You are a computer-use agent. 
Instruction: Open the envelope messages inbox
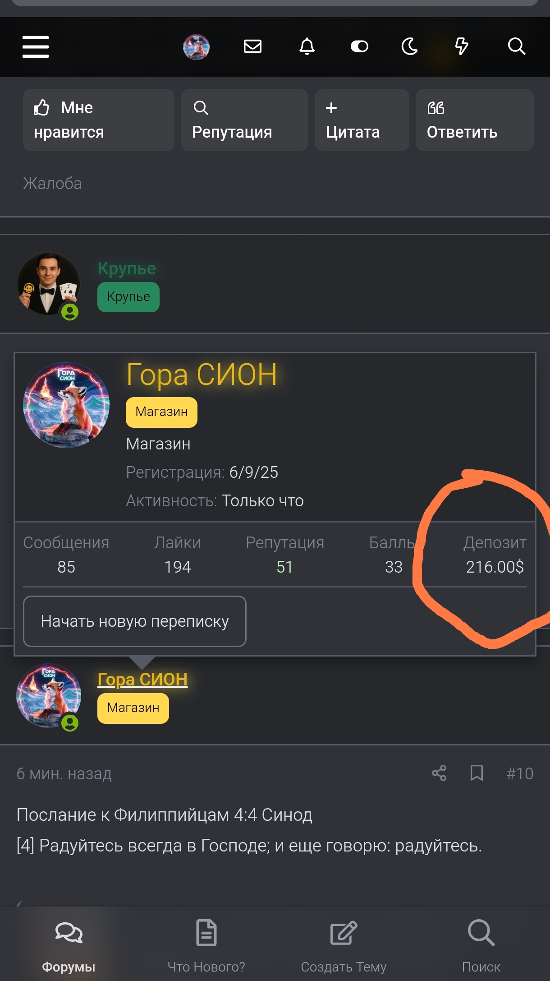point(252,46)
